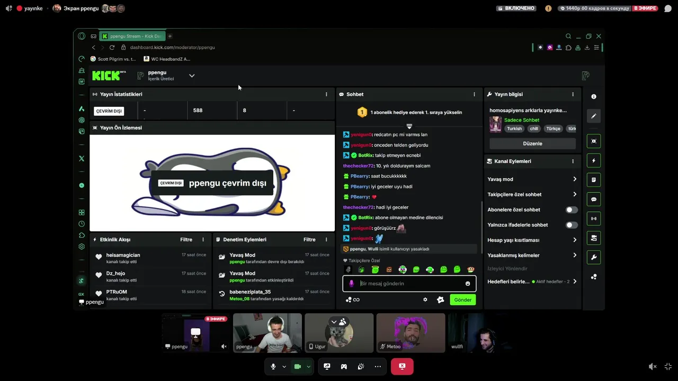Open Yayın bilgisi panel three-dot menu

573,94
